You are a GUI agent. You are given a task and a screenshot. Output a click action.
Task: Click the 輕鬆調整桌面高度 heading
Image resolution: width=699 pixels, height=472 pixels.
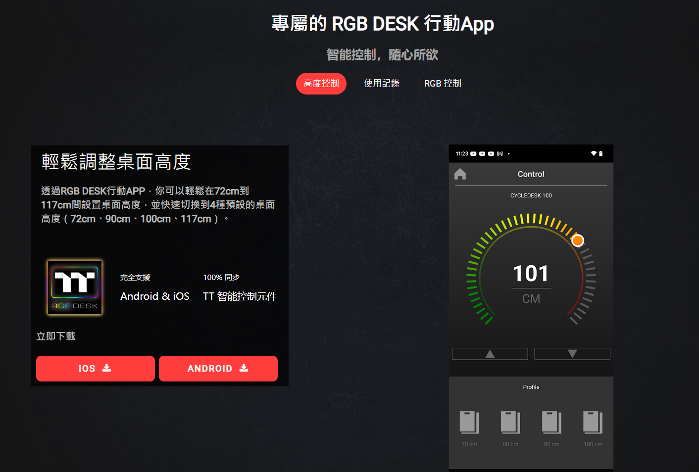coord(116,162)
